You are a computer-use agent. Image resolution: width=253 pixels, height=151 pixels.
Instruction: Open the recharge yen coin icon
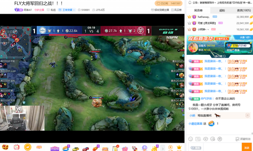coord(171,147)
